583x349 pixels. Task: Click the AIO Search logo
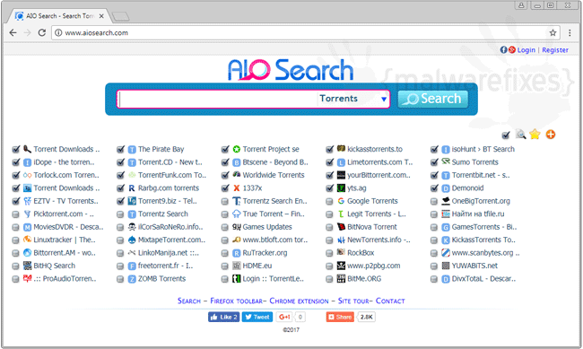click(x=291, y=70)
